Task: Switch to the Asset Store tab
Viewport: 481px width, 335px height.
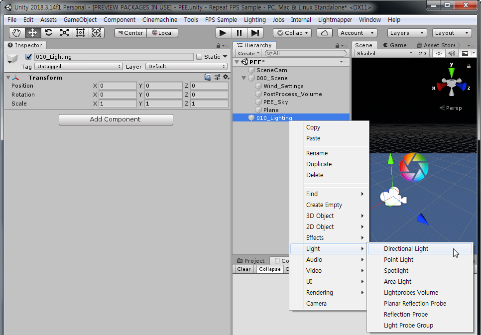Action: [436, 45]
